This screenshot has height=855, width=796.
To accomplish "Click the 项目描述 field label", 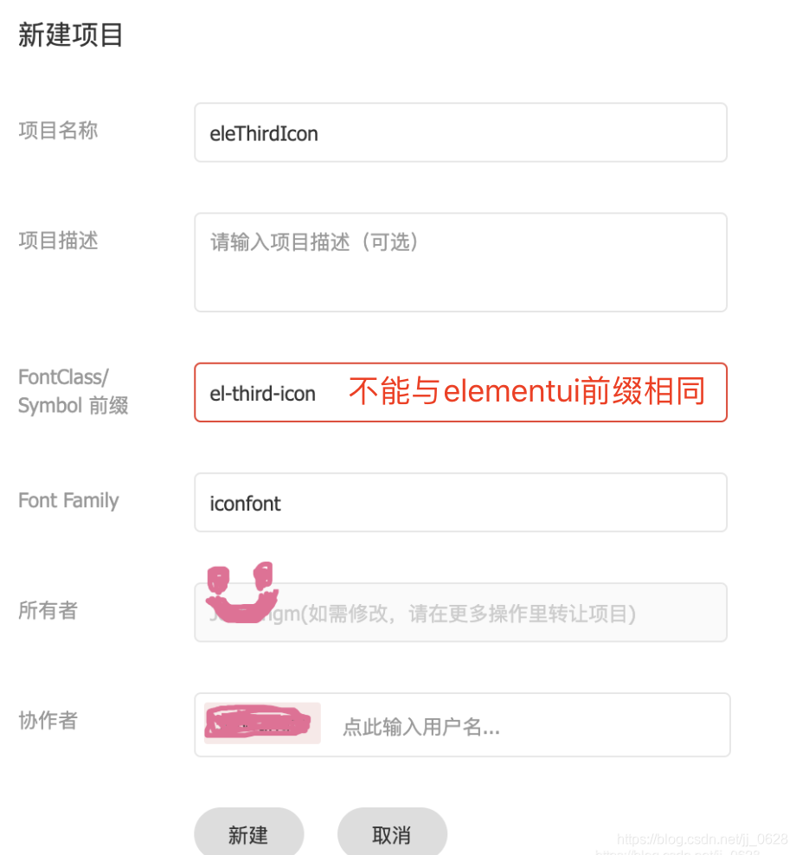I will point(58,241).
